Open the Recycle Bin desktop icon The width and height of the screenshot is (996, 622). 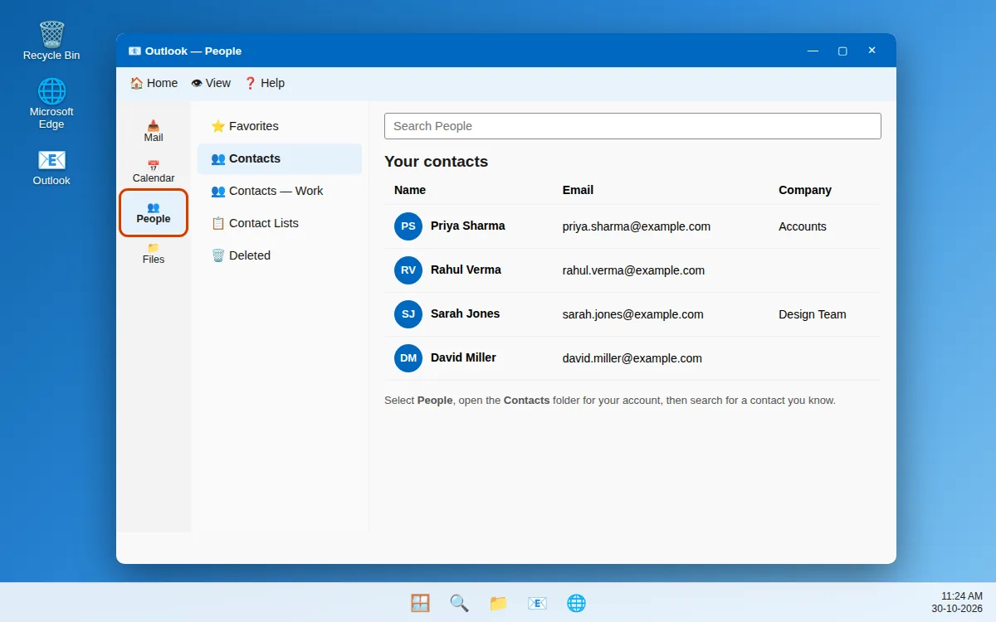click(51, 41)
